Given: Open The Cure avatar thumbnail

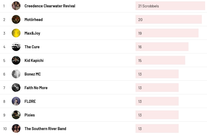Looking at the screenshot, I should click(16, 47).
